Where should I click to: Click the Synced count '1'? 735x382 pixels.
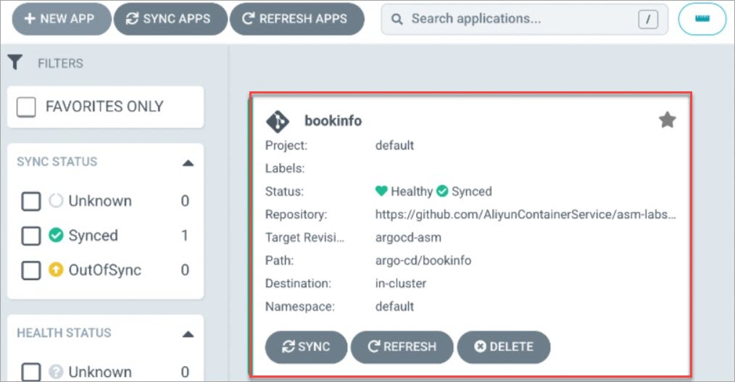185,236
